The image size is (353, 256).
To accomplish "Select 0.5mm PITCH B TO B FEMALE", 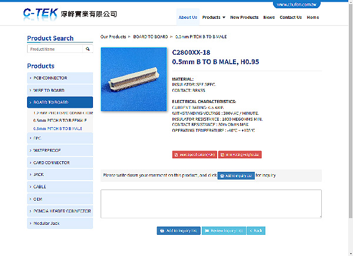I will (60, 121).
